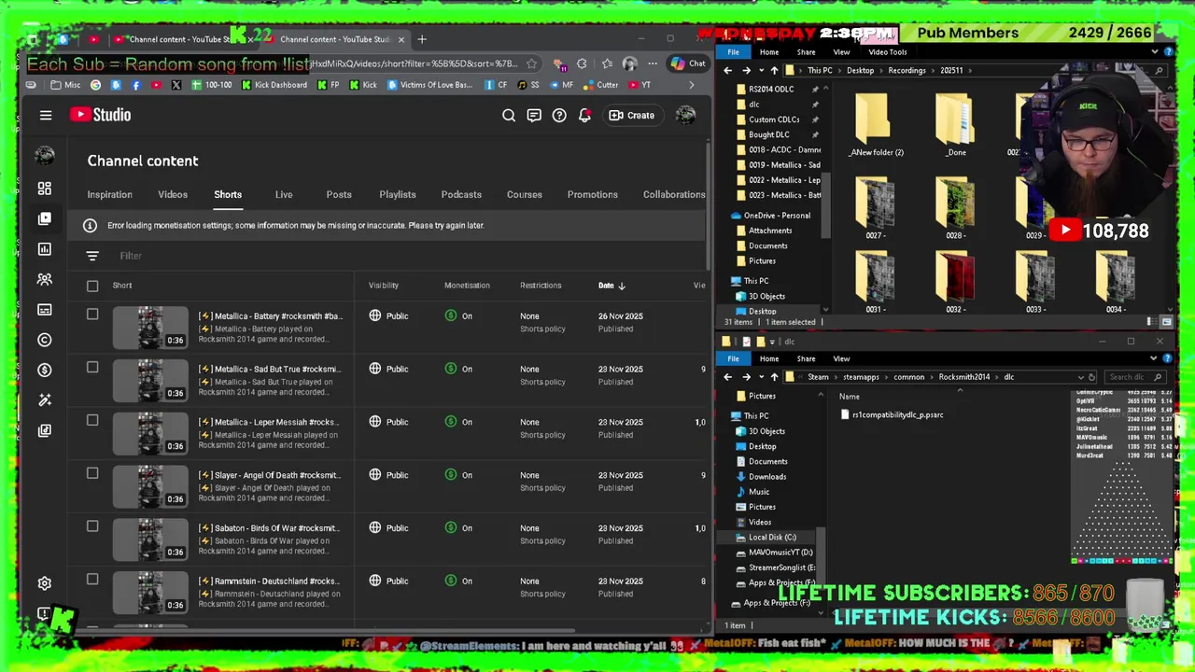
Task: Click Up arrow in dlc Explorer window
Action: tap(774, 377)
